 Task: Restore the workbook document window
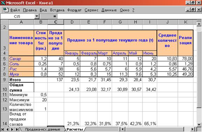coord(193,10)
